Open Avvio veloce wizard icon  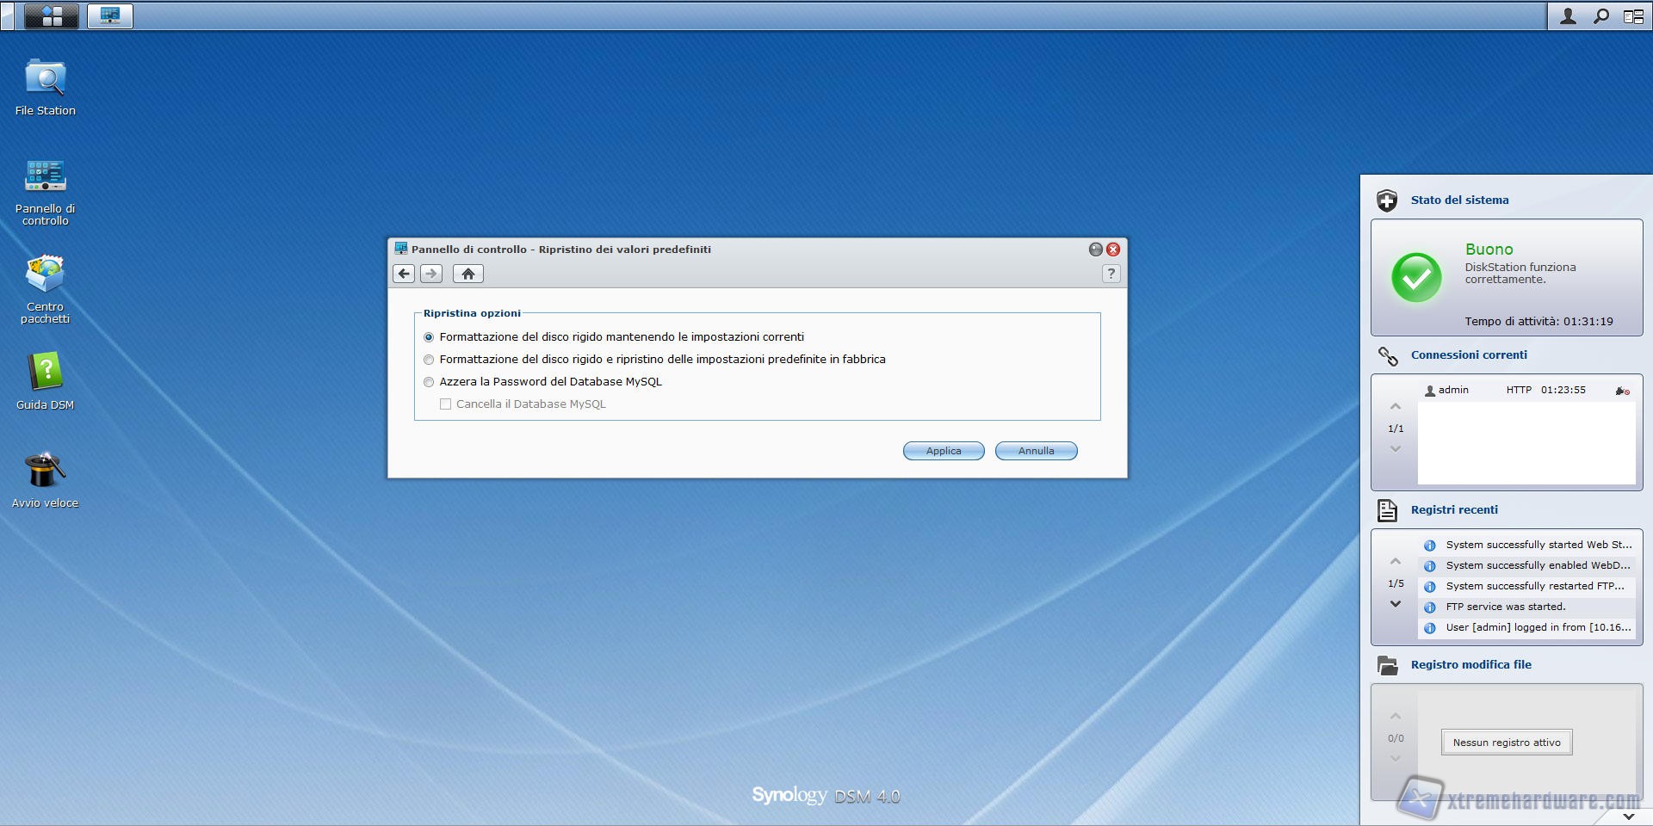45,471
